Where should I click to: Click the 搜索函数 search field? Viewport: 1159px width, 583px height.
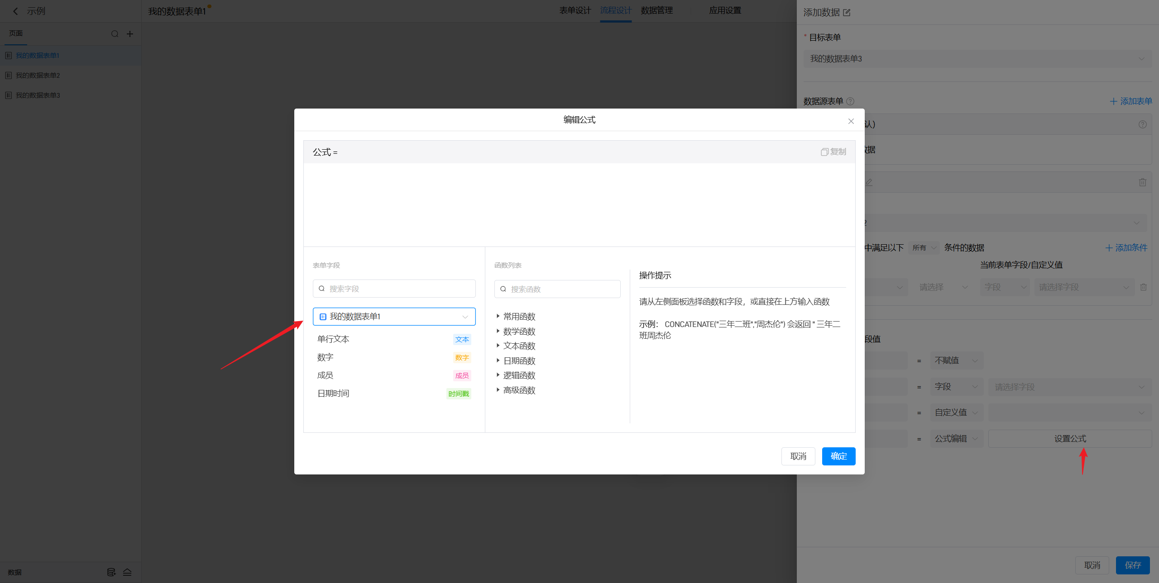point(557,289)
